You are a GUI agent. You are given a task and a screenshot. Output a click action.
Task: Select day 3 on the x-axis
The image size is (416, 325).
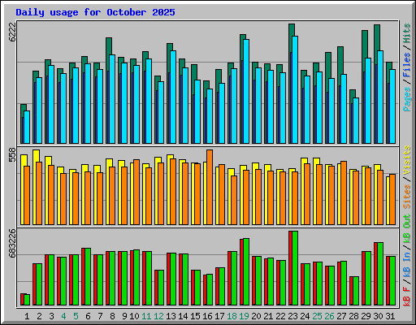51,316
